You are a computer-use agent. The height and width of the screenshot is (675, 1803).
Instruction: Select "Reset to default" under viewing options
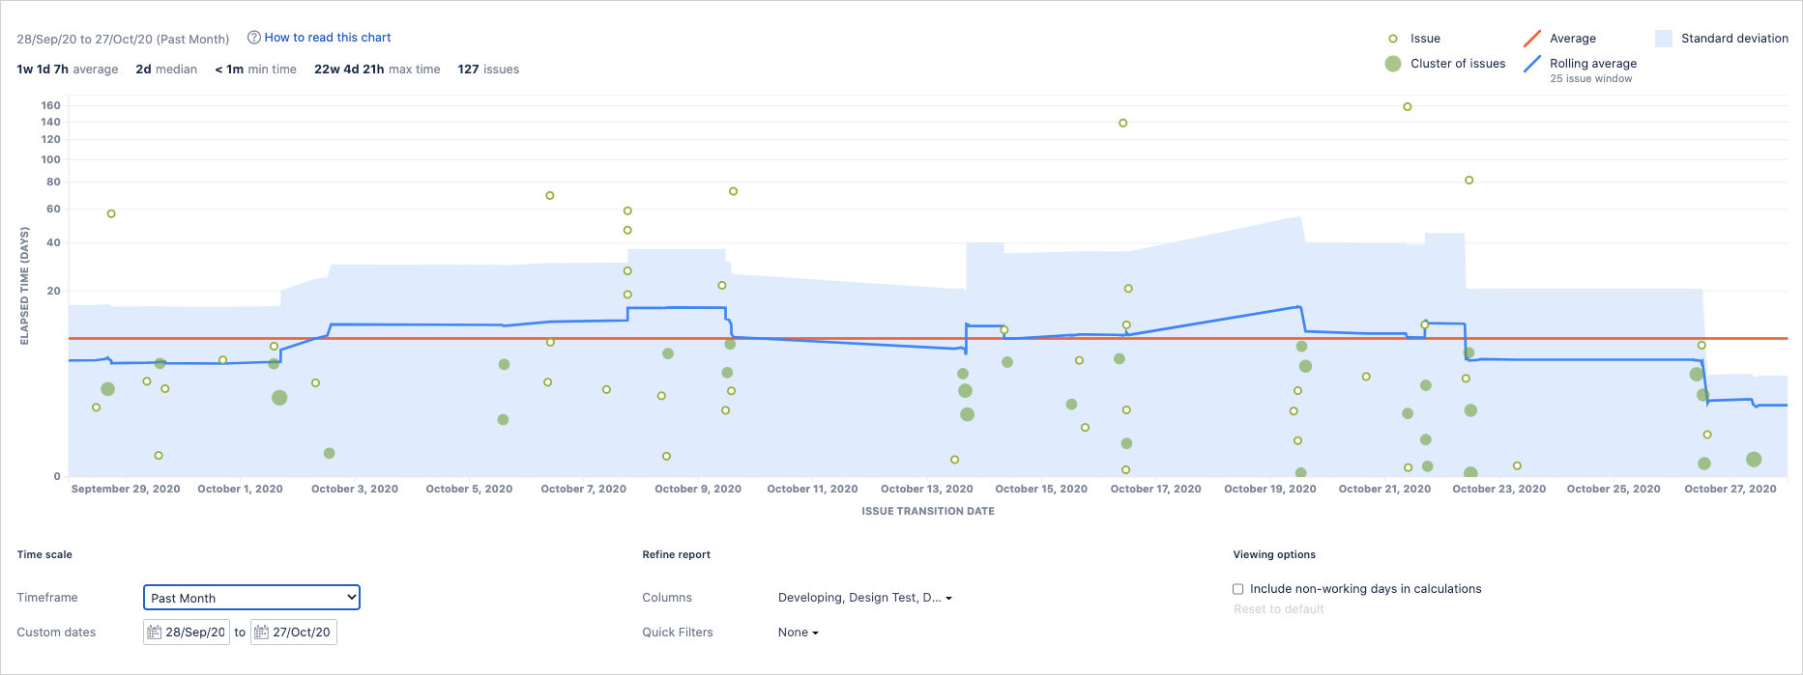(1278, 608)
